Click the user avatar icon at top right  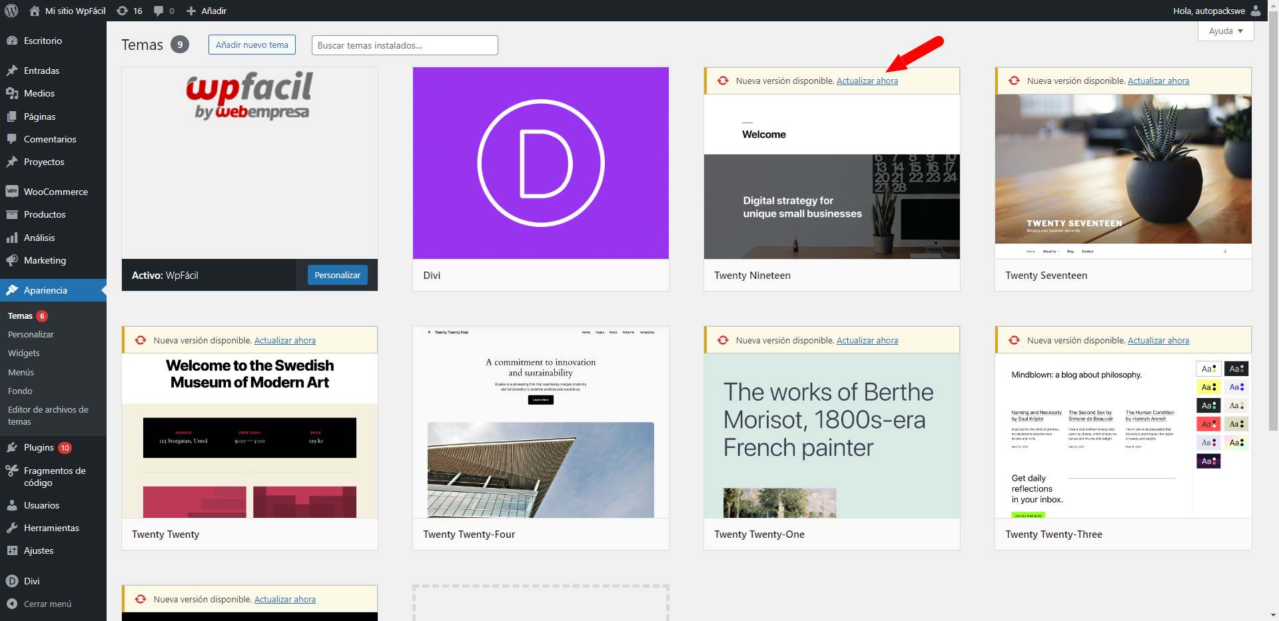click(1256, 11)
